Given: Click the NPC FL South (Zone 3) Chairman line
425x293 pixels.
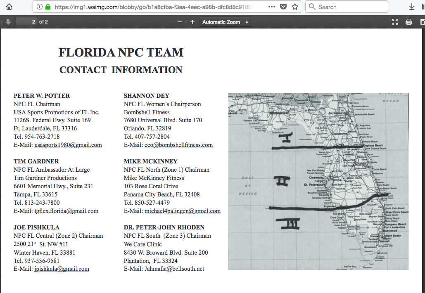Looking at the screenshot, I should (x=167, y=236).
